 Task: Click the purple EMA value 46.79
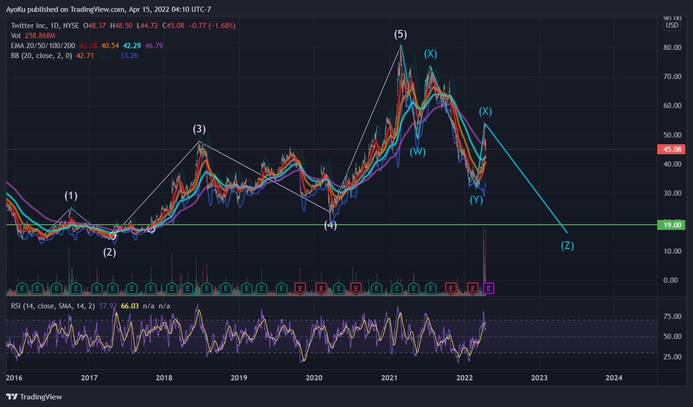click(154, 46)
